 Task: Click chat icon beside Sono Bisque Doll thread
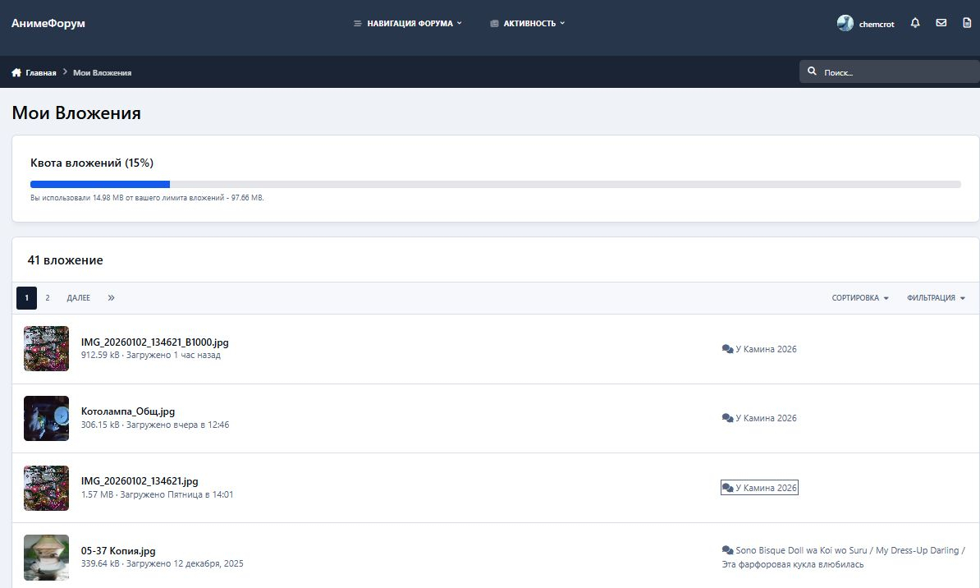pyautogui.click(x=727, y=550)
